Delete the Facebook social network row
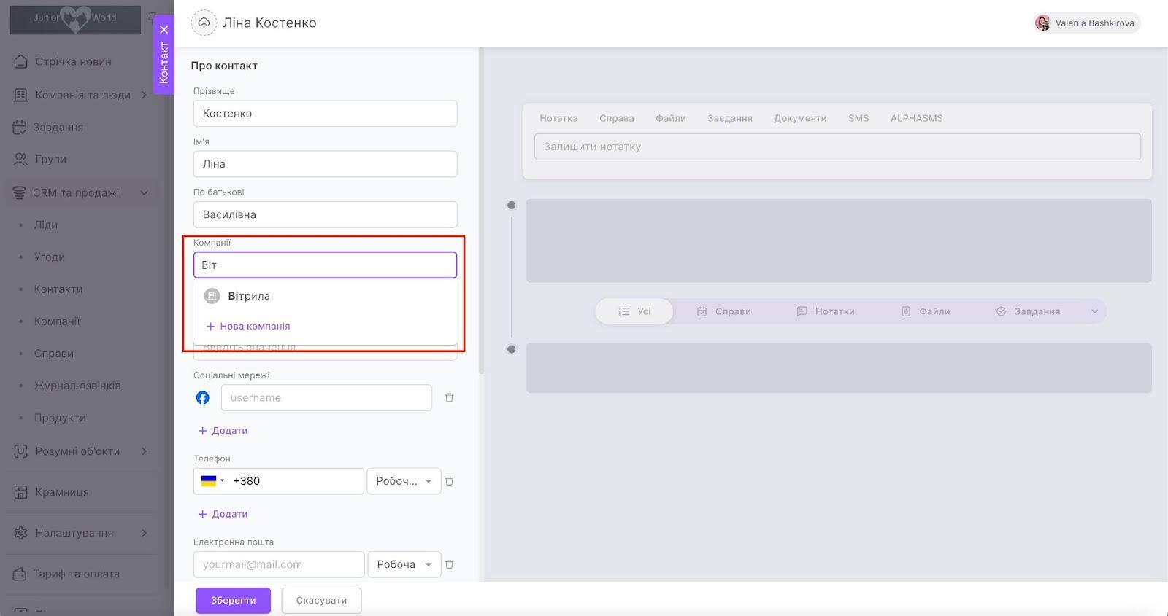Screen dimensions: 1168x616 (449, 398)
